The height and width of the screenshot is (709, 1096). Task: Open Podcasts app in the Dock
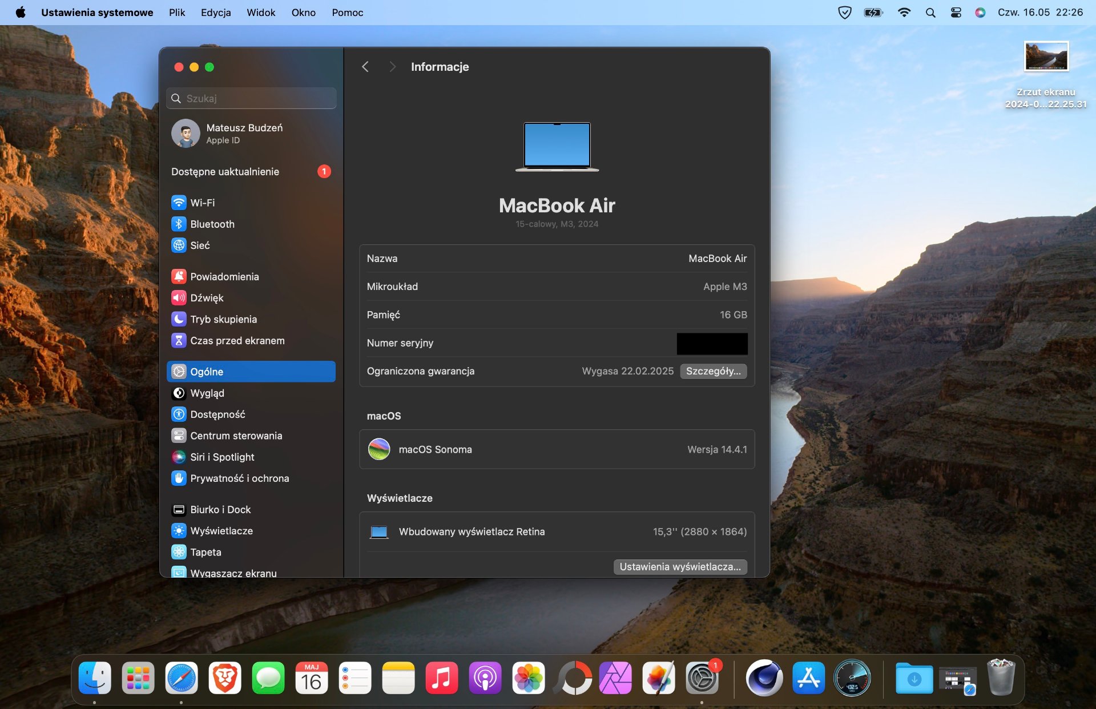point(485,678)
